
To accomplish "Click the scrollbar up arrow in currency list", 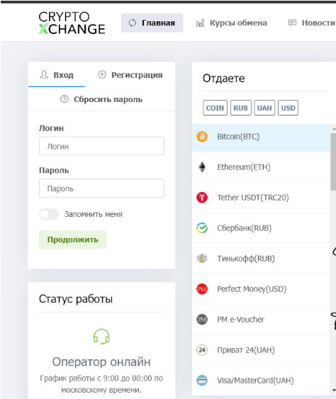I will [x=333, y=129].
